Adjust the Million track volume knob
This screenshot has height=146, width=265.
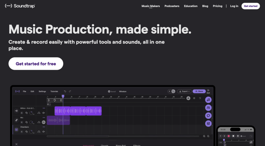[31, 113]
